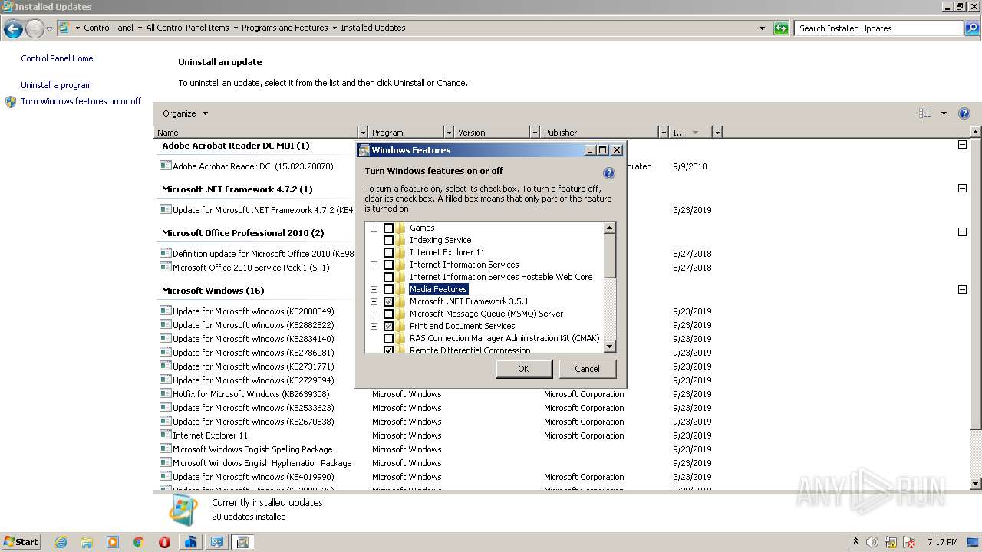Toggle the Indexing Service checkbox
The width and height of the screenshot is (982, 552).
pos(388,241)
